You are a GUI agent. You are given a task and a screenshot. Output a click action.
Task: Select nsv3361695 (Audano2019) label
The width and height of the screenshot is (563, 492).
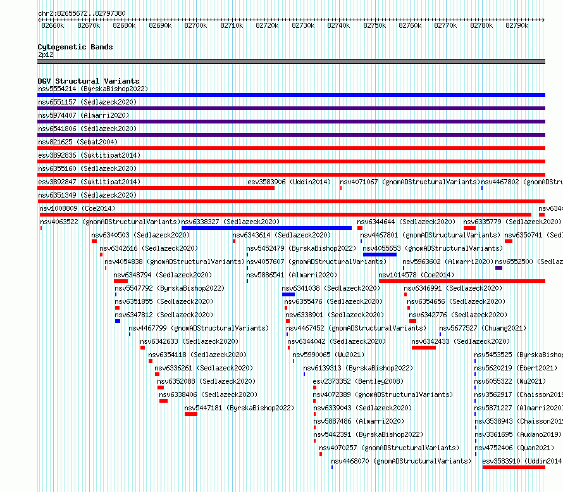[x=518, y=434]
